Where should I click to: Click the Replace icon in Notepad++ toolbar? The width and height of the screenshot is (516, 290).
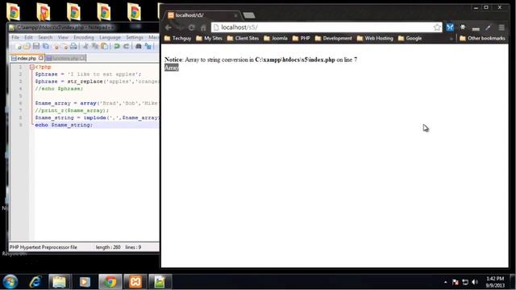point(148,47)
